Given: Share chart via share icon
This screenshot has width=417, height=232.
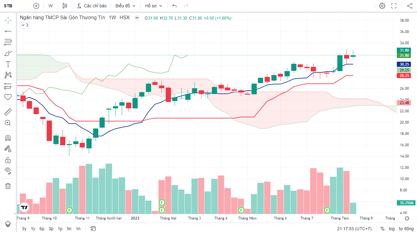Looking at the screenshot, I should (x=409, y=6).
